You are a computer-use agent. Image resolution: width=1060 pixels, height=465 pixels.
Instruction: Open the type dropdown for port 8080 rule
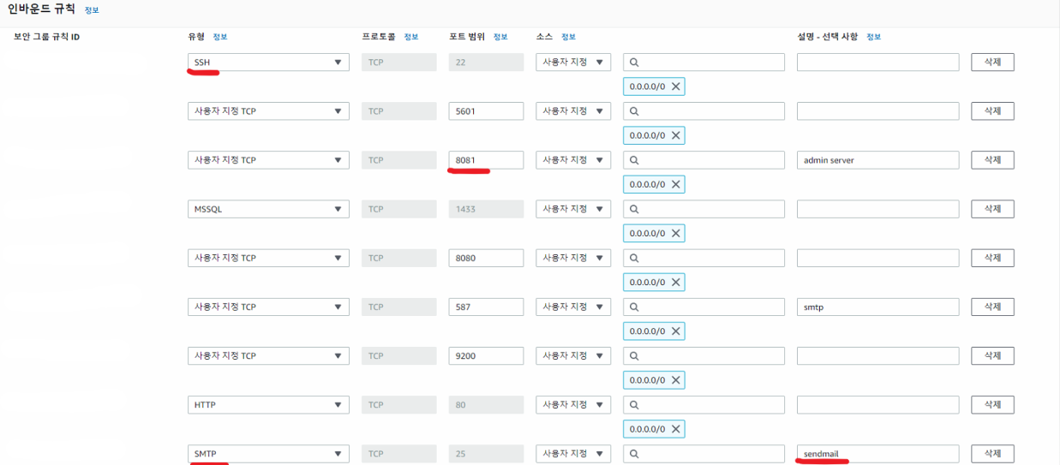(268, 258)
